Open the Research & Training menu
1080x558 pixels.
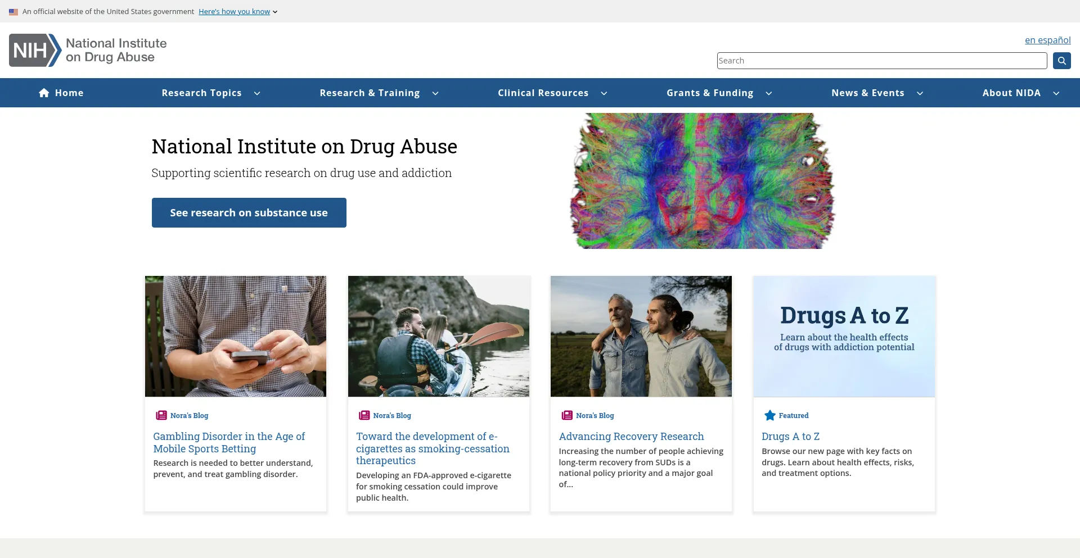(x=370, y=93)
